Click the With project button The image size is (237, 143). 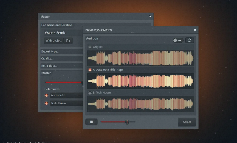pyautogui.click(x=54, y=41)
